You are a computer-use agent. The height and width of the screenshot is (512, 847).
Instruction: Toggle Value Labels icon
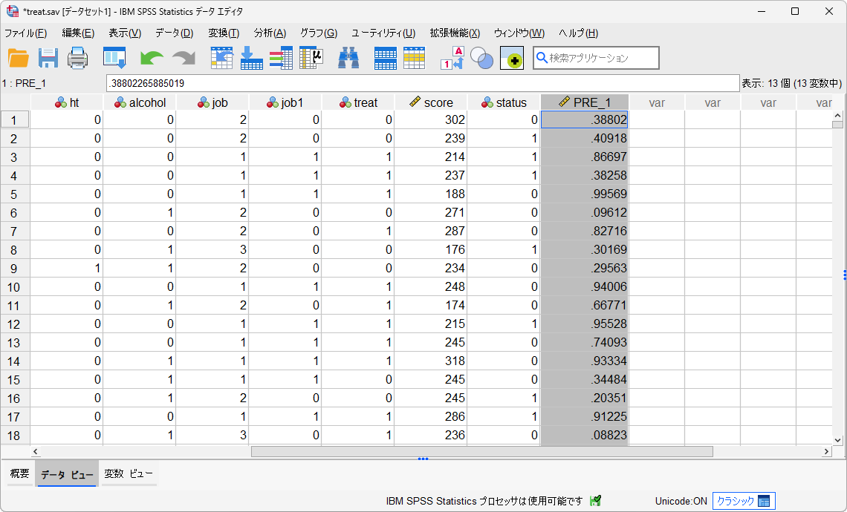tap(452, 58)
